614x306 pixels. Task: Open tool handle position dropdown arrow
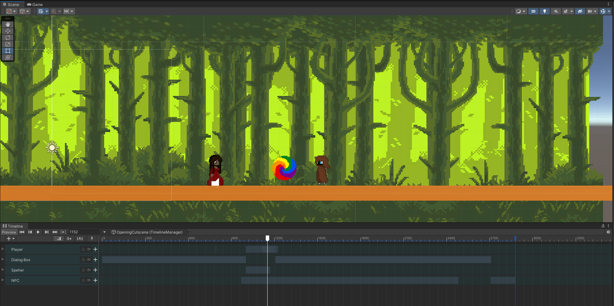point(14,11)
